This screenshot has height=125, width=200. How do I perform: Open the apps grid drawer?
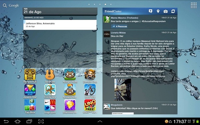click(194, 5)
